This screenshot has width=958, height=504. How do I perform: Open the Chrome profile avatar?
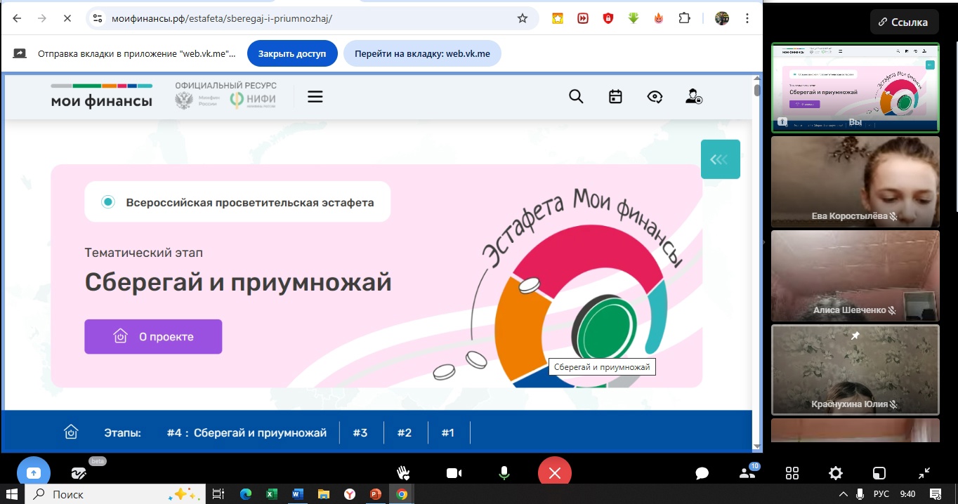pyautogui.click(x=722, y=19)
